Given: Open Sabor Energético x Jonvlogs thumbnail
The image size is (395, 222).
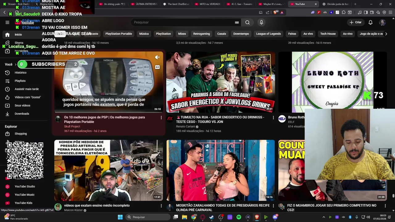Looking at the screenshot, I should coord(221,82).
